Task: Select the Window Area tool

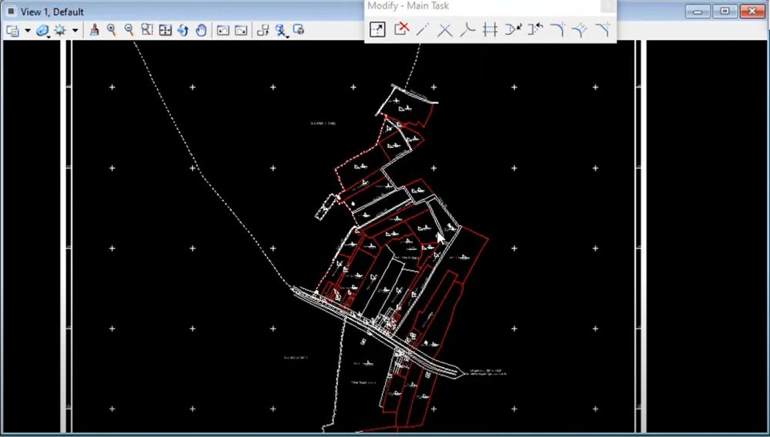Action: click(x=147, y=31)
